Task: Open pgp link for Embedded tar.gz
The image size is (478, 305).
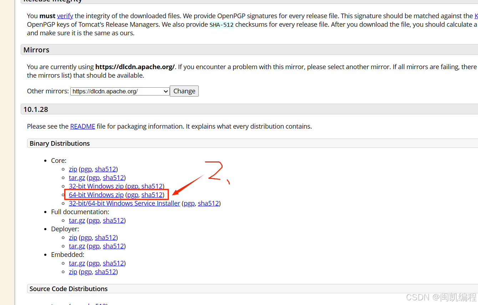Action: coord(94,263)
